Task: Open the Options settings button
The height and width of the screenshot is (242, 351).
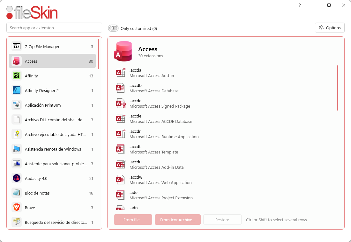Action: click(x=330, y=28)
